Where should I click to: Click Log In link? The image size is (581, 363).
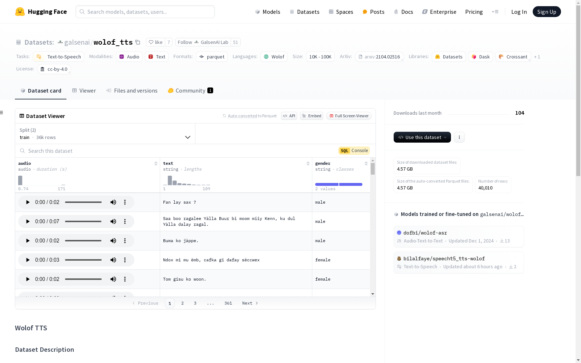pyautogui.click(x=519, y=12)
